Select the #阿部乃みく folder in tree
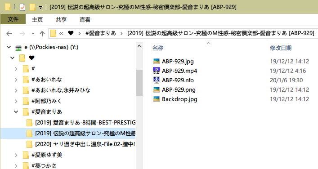Viewport: 318px width, 169px height. 46,101
